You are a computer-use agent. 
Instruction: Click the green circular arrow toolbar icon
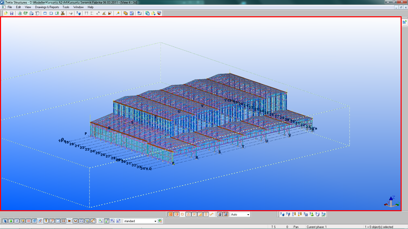coord(25,13)
